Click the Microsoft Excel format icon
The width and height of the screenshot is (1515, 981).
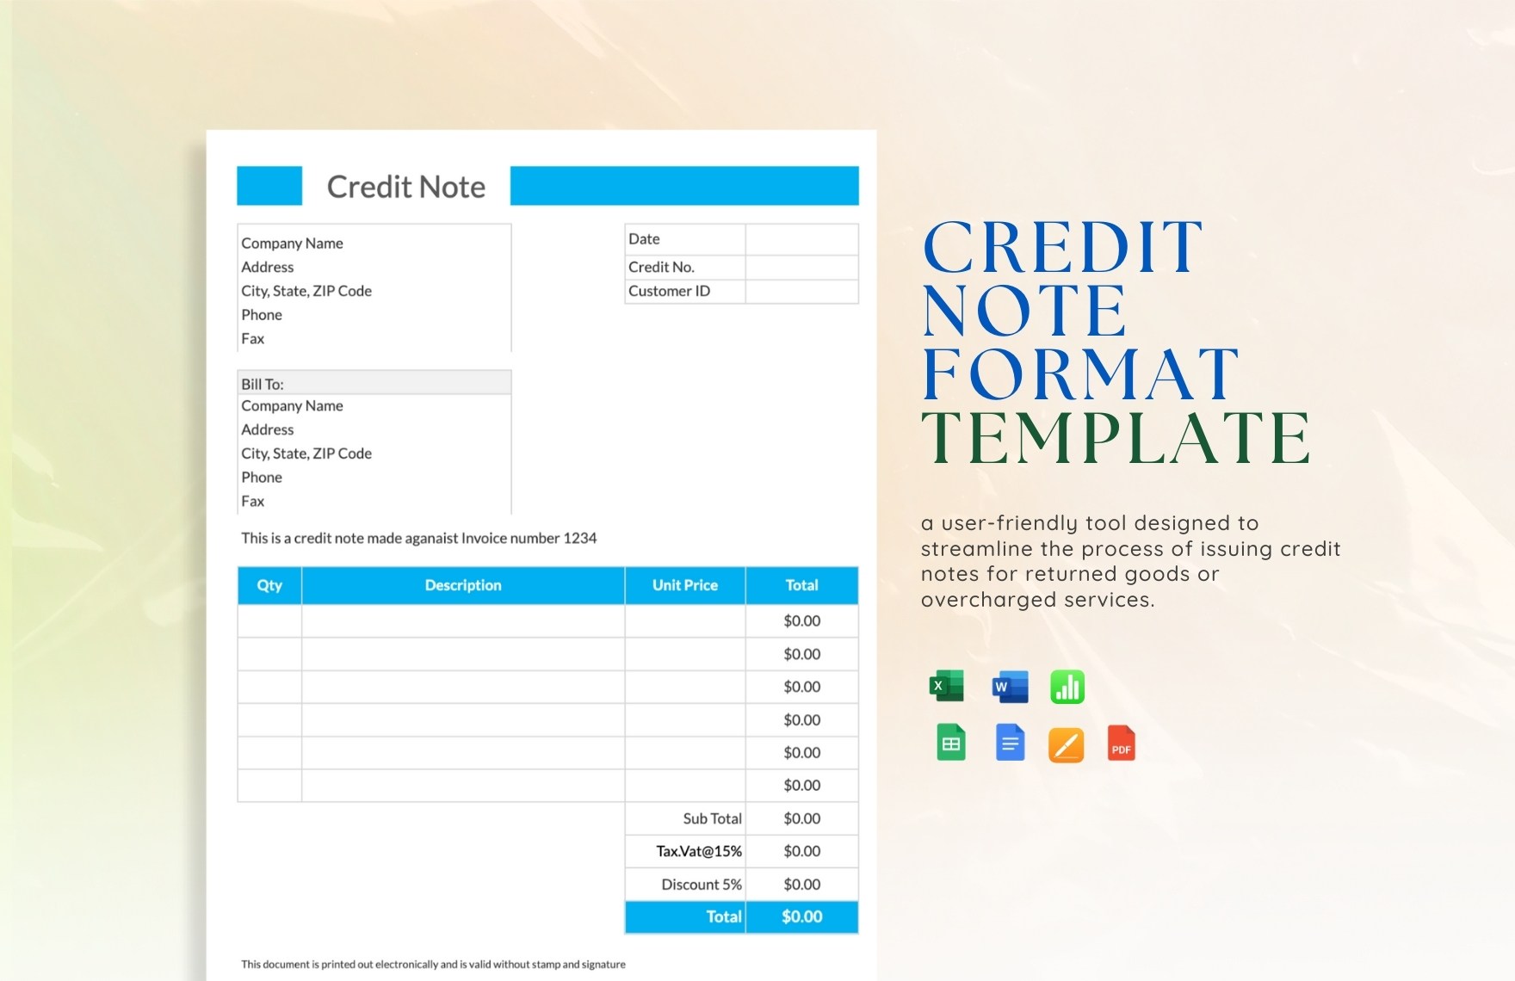947,687
